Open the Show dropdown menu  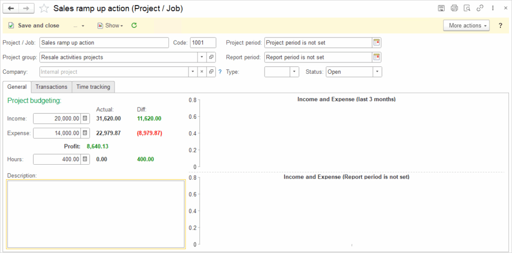(110, 25)
